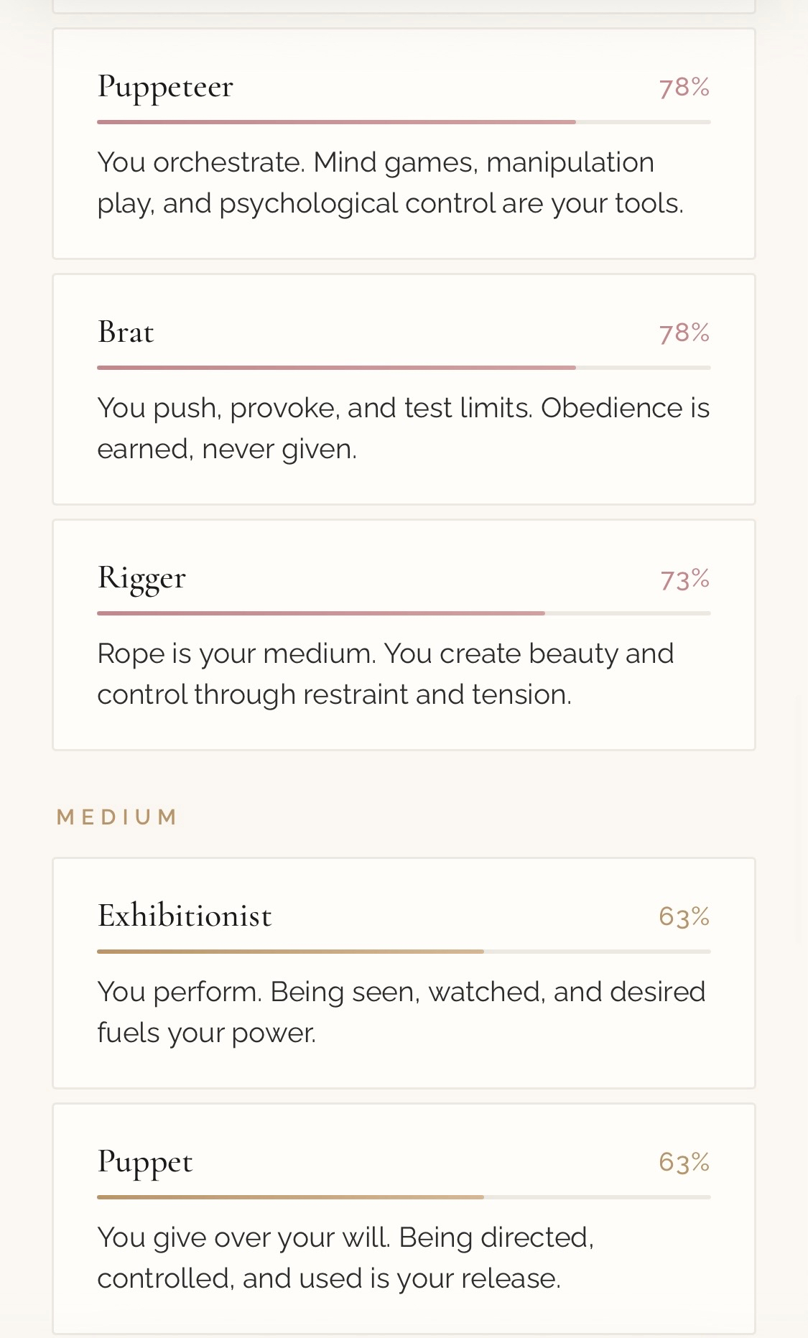Click the Brat 78% percentage

[684, 333]
